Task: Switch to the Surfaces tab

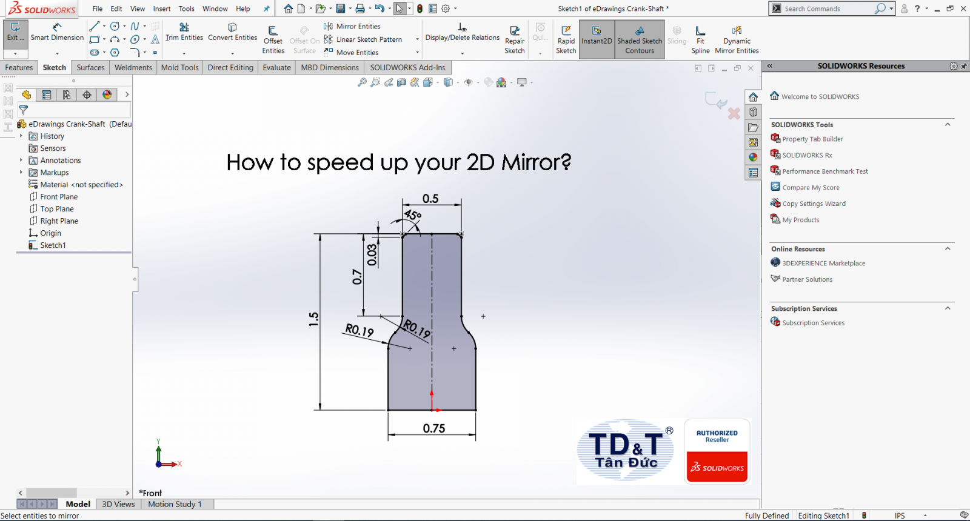Action: (90, 67)
